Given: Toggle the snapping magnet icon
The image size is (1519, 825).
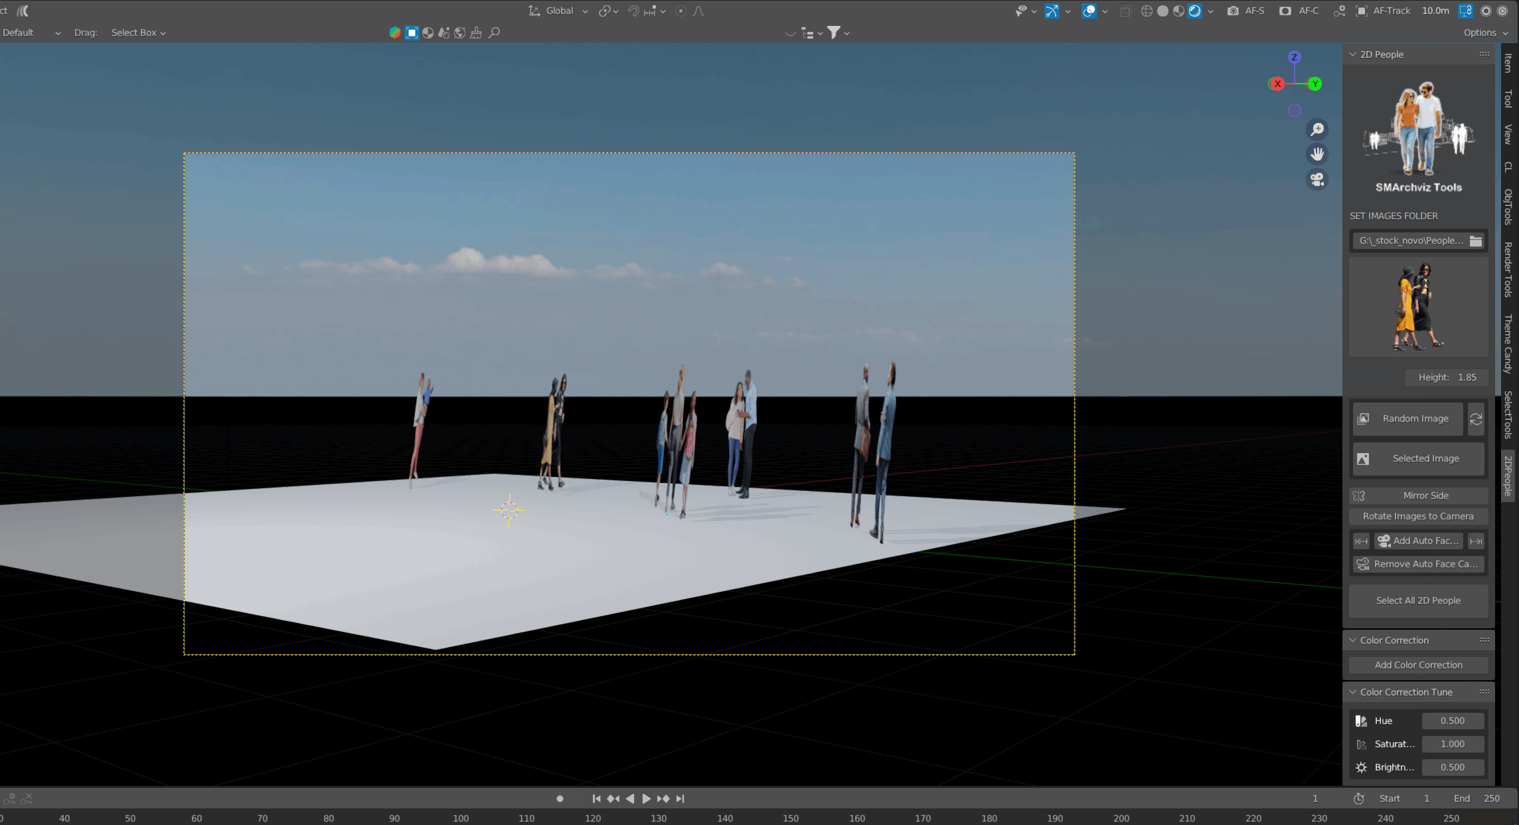Looking at the screenshot, I should [633, 11].
